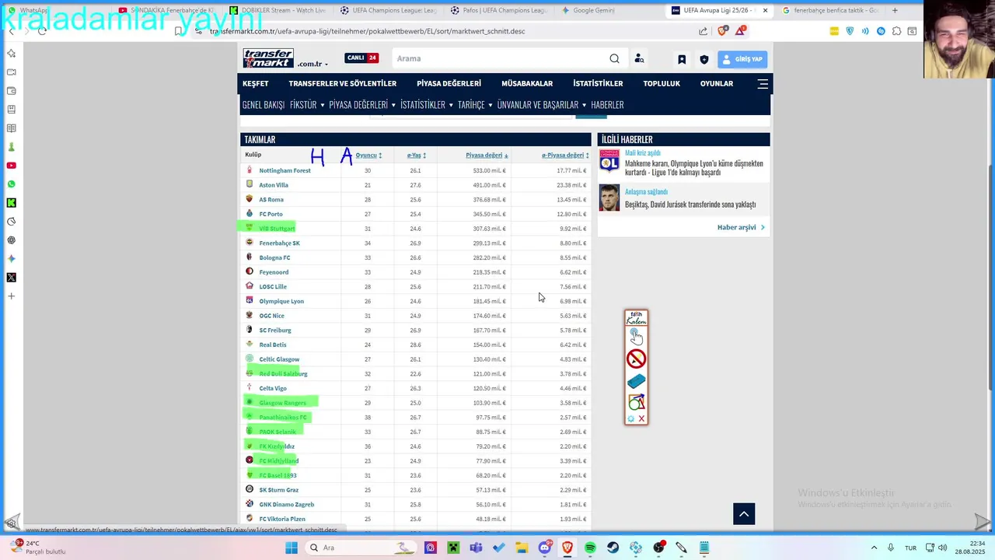
Task: Click the CANLI 24 live button
Action: pyautogui.click(x=361, y=58)
